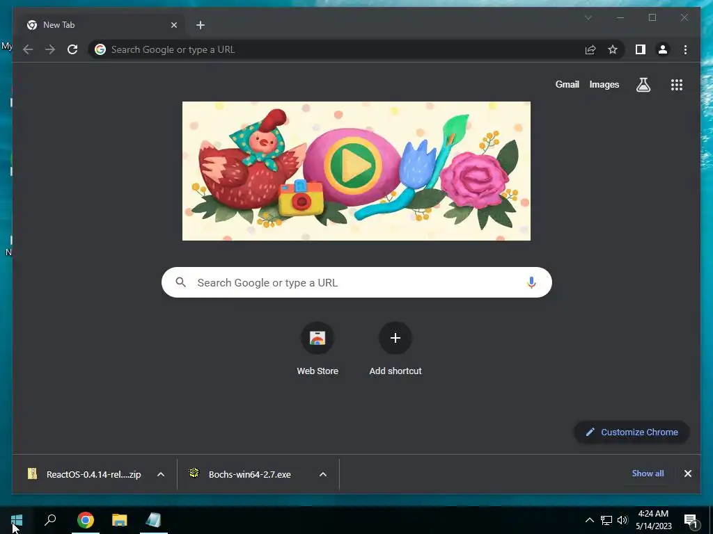
Task: Open the Images link
Action: [x=604, y=84]
